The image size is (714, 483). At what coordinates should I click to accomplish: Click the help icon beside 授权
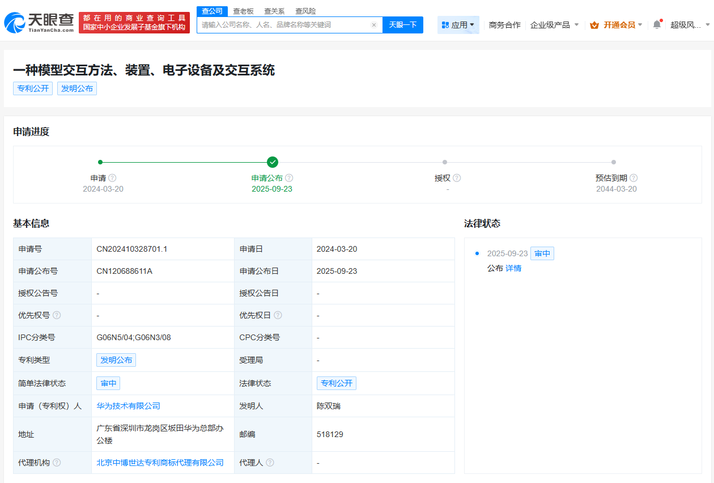(x=457, y=177)
